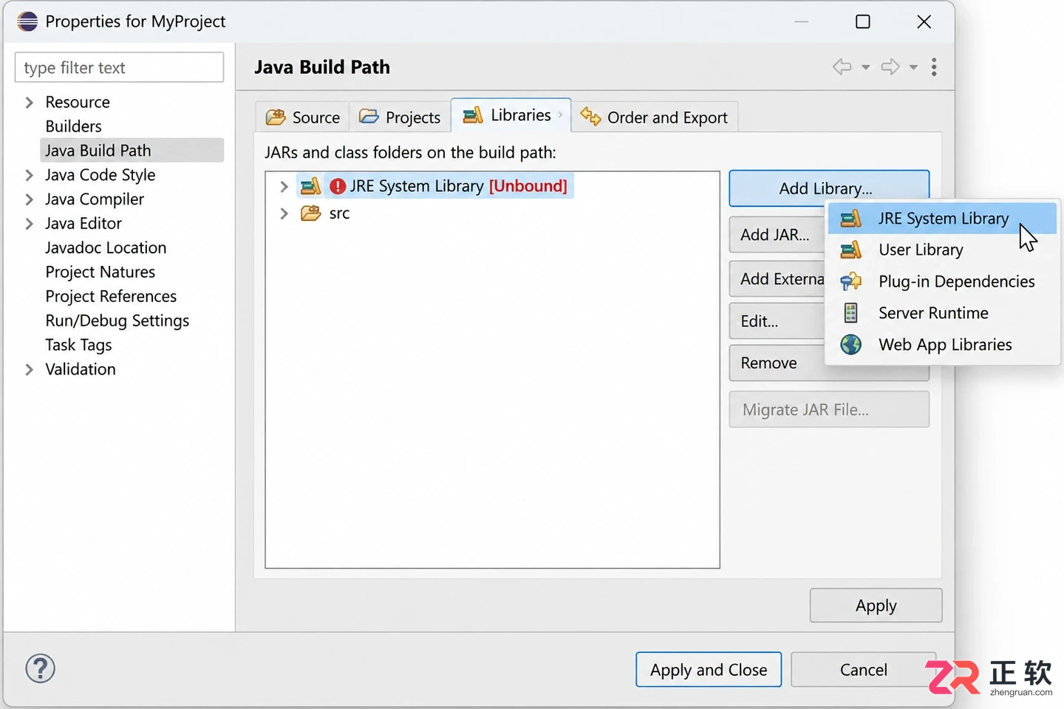This screenshot has height=709, width=1064.
Task: Click the JRE System Library books icon in tree
Action: [310, 186]
